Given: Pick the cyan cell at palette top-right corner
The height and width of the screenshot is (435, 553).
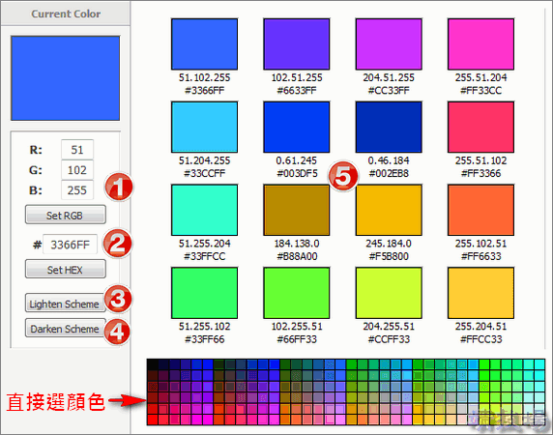Looking at the screenshot, I should [539, 364].
